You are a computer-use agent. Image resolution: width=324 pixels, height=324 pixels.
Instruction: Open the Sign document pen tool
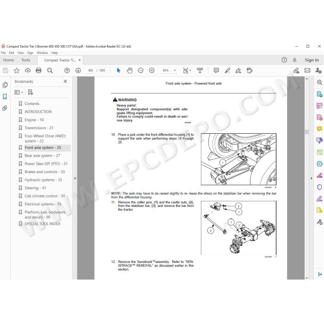pyautogui.click(x=238, y=70)
